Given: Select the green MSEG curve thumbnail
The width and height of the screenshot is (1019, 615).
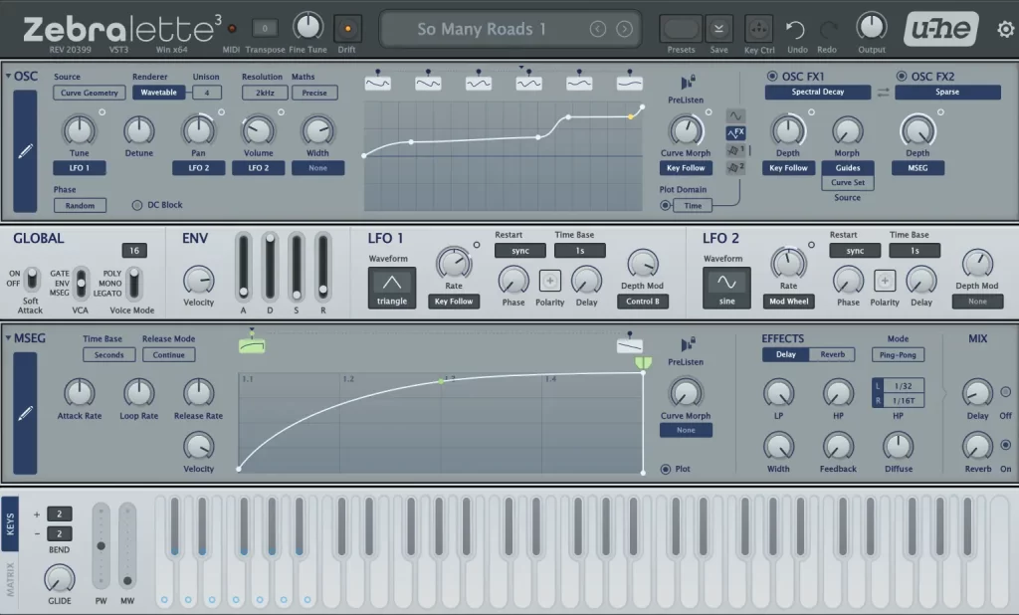Looking at the screenshot, I should click(252, 346).
